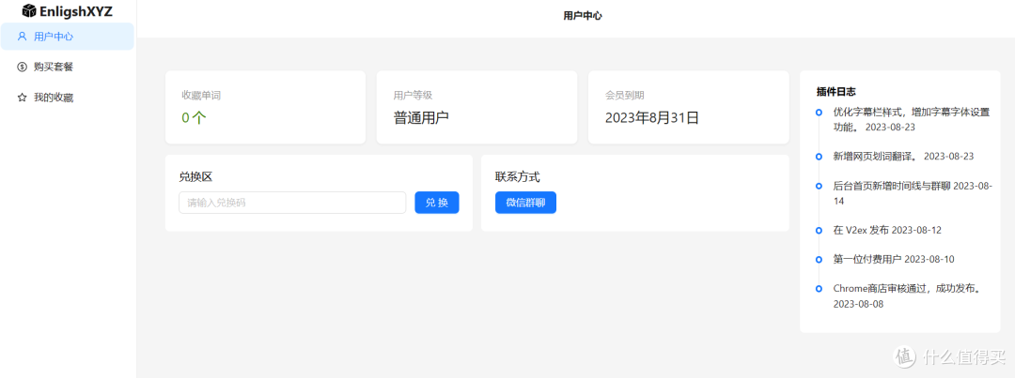Click the dollar icon beside 购买套餐

tap(22, 67)
